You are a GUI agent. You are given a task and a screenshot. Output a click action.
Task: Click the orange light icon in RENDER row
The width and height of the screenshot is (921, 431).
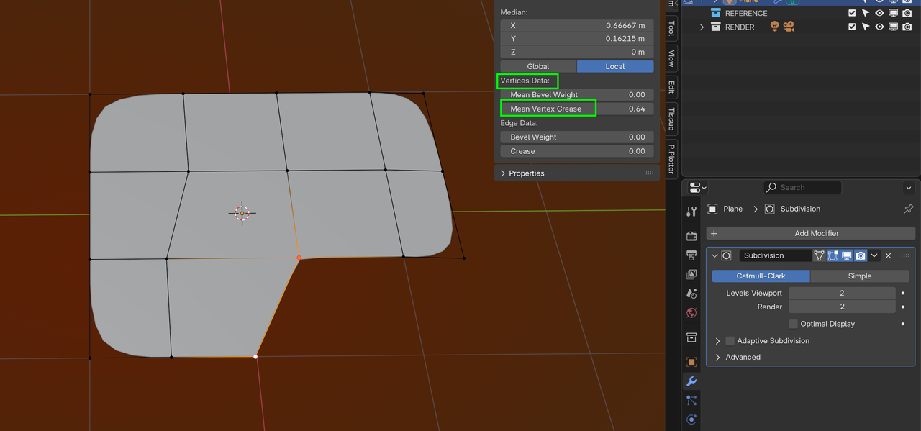click(x=775, y=27)
